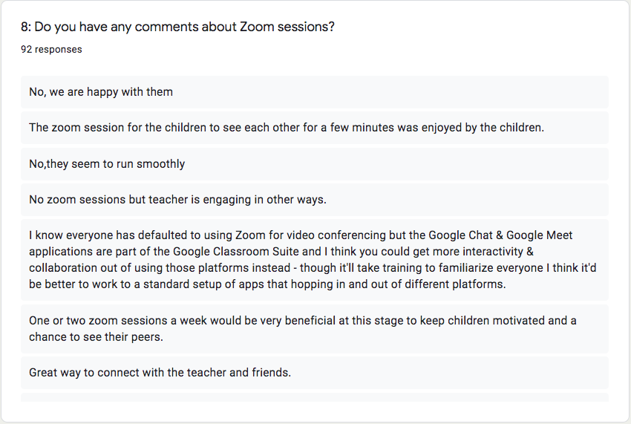Click the "No zoom sessions but teacher is engaging" response

click(315, 200)
